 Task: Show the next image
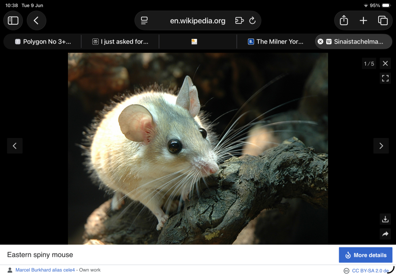pos(381,146)
